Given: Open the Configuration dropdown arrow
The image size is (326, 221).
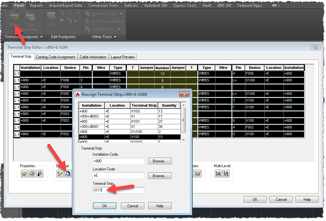Looking at the screenshot, I should pyautogui.click(x=119, y=29).
